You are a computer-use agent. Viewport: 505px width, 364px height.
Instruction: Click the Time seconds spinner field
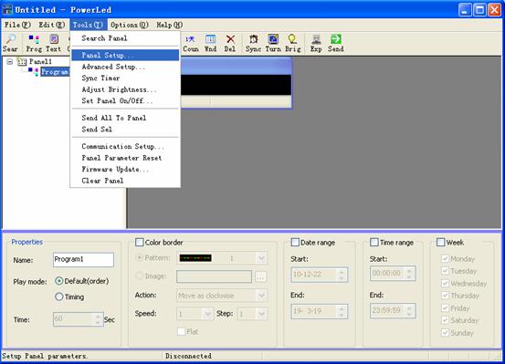(x=79, y=319)
